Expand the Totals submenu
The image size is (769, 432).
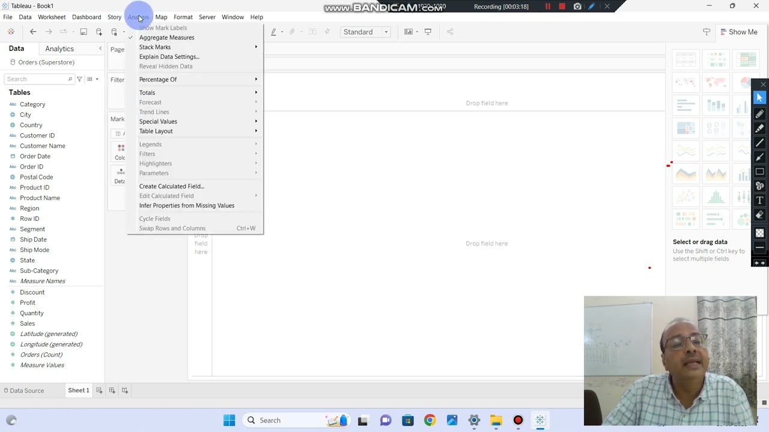coord(195,92)
